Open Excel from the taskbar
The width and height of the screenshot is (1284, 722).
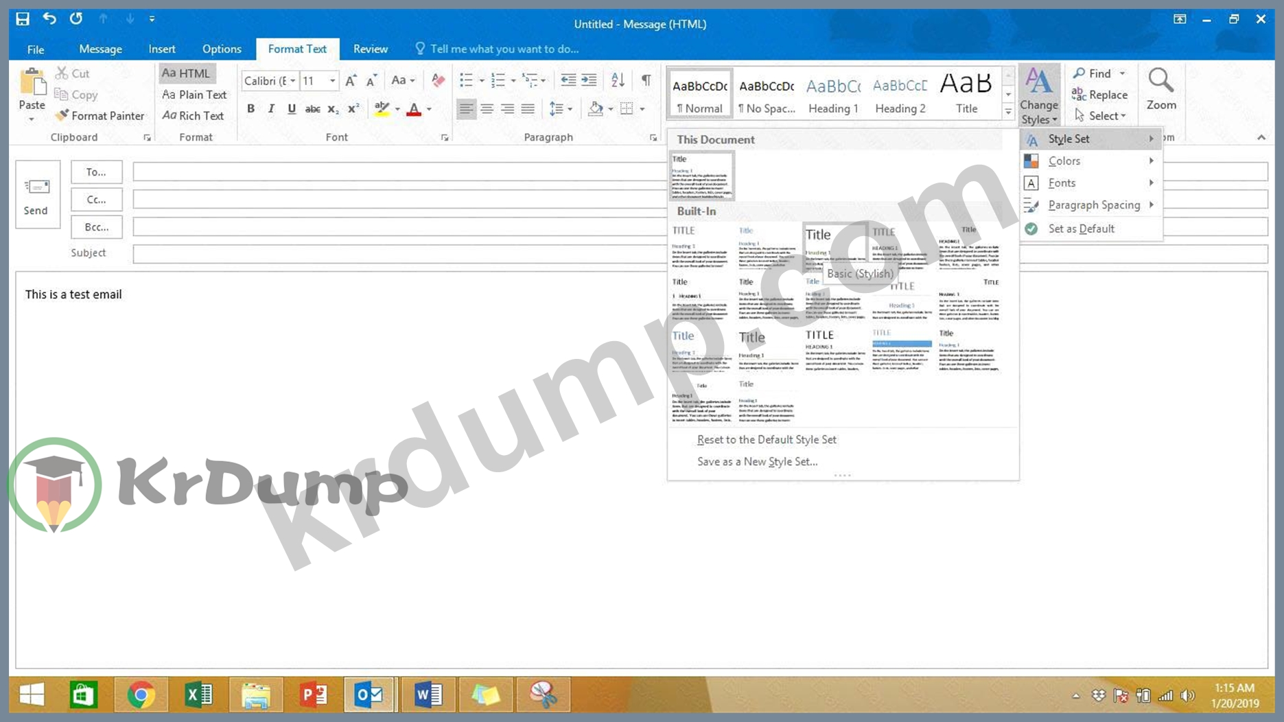tap(199, 695)
